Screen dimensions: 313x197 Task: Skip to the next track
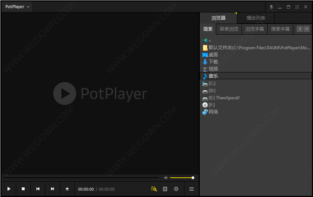(x=53, y=189)
